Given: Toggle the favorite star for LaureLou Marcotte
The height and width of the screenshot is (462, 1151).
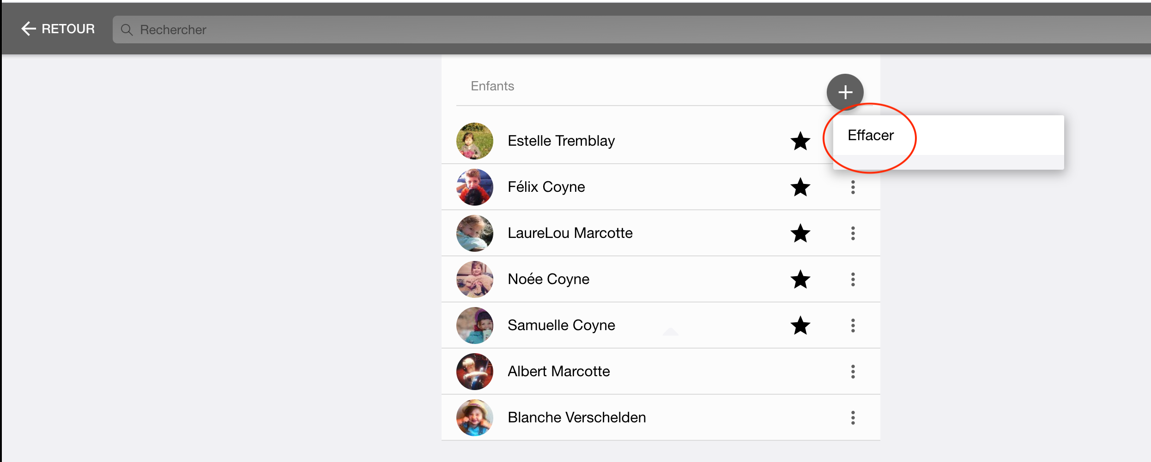Looking at the screenshot, I should click(800, 233).
